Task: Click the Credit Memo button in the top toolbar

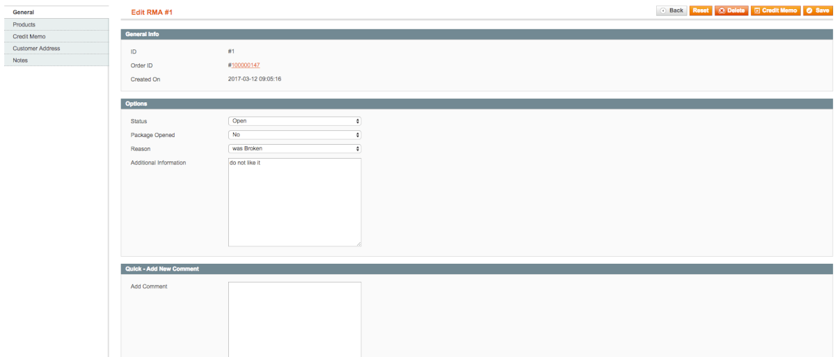Action: click(775, 11)
